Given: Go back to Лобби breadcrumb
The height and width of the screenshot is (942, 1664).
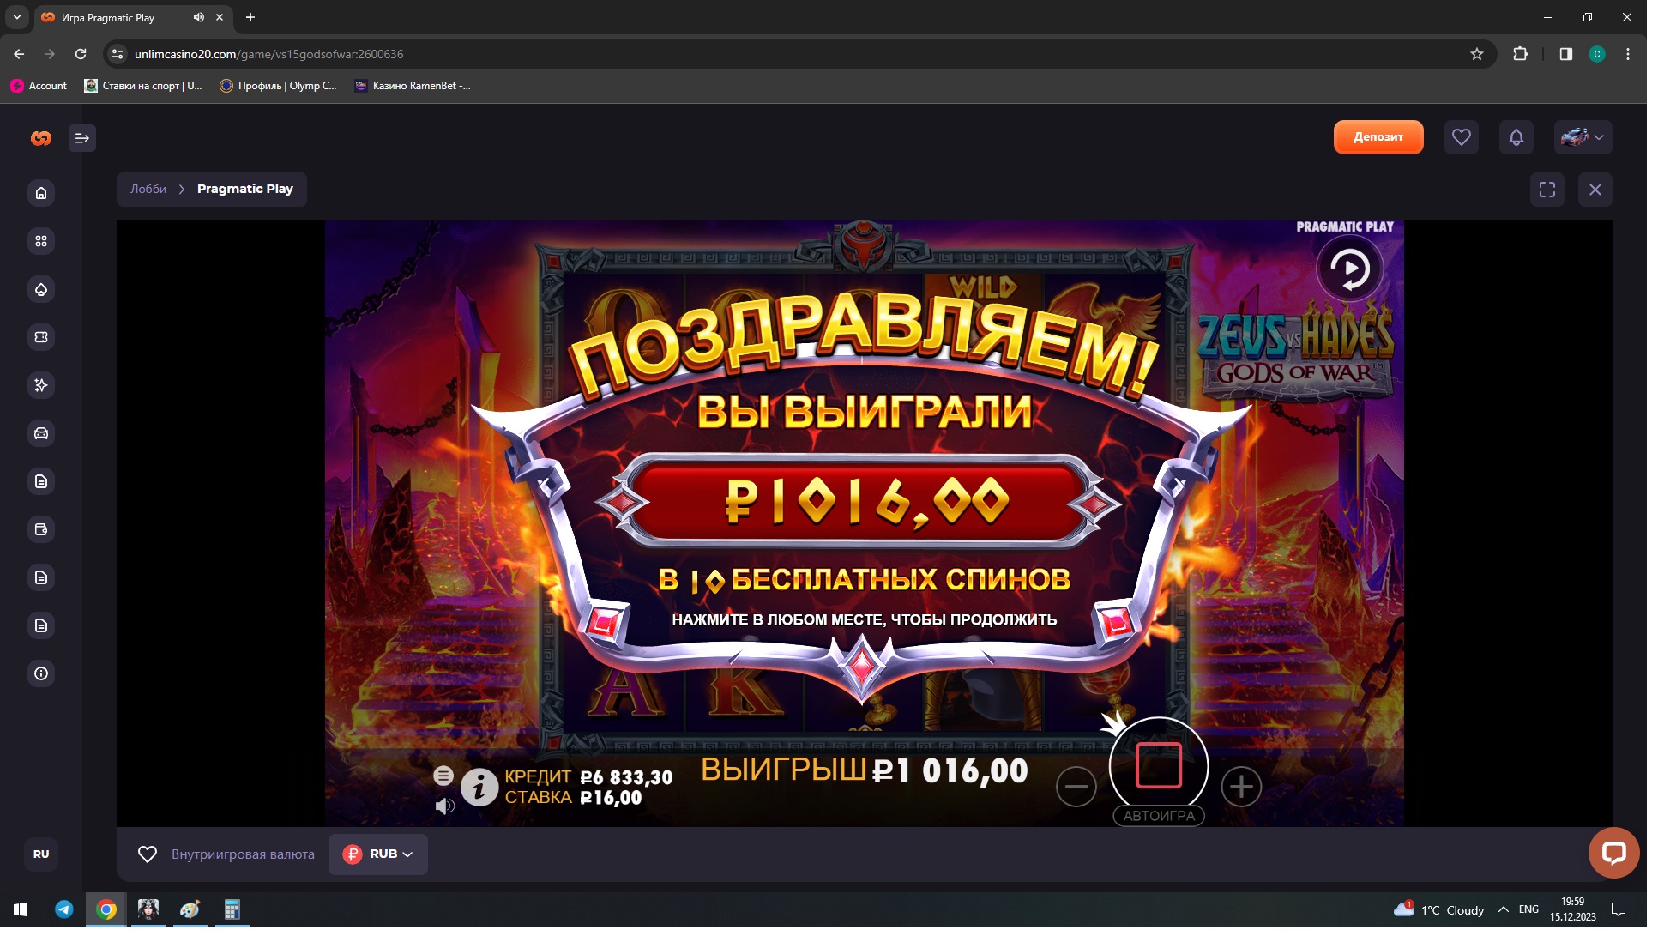Looking at the screenshot, I should [x=148, y=189].
